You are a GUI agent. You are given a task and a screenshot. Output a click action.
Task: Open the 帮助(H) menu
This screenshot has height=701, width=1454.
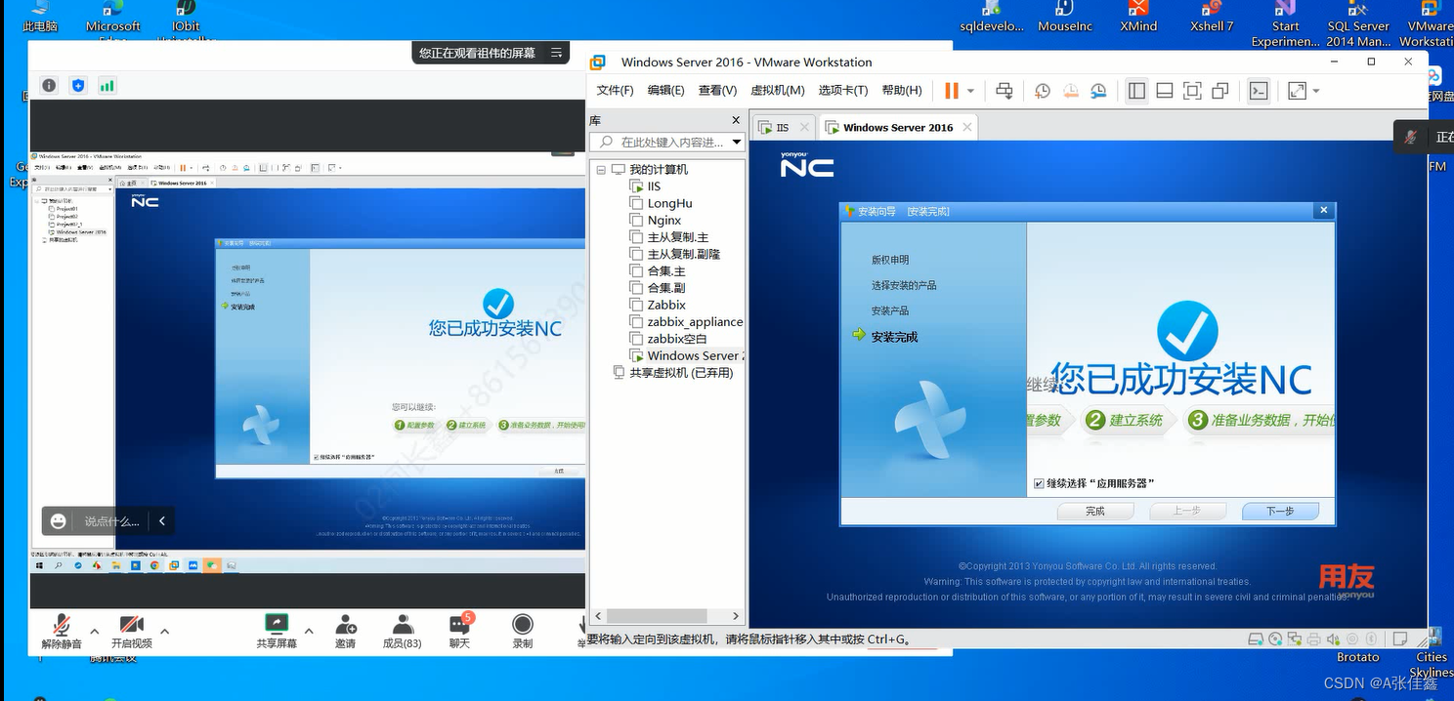[902, 90]
